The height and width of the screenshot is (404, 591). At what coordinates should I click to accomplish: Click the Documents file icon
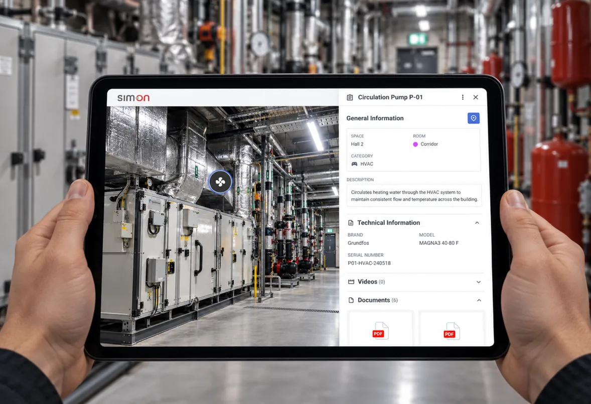point(351,300)
